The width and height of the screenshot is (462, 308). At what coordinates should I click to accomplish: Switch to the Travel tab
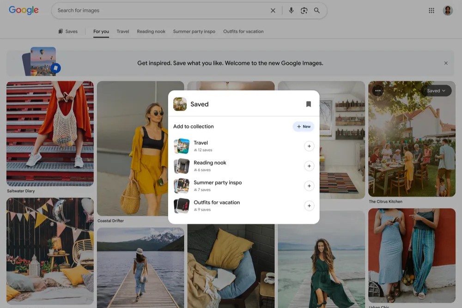pos(123,31)
